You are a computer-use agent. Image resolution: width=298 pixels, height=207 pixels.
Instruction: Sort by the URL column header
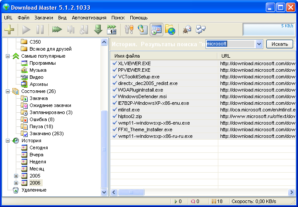[258, 56]
